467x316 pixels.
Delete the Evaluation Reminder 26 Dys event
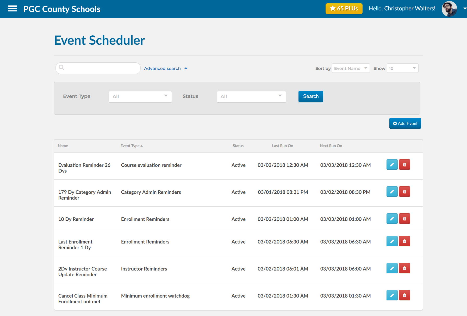pos(404,164)
